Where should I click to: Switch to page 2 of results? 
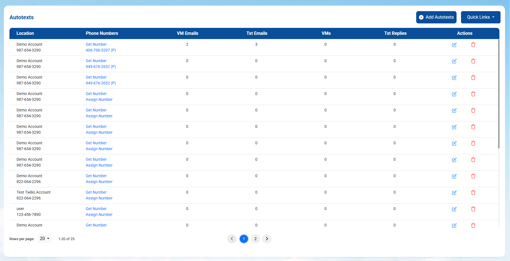(255, 239)
